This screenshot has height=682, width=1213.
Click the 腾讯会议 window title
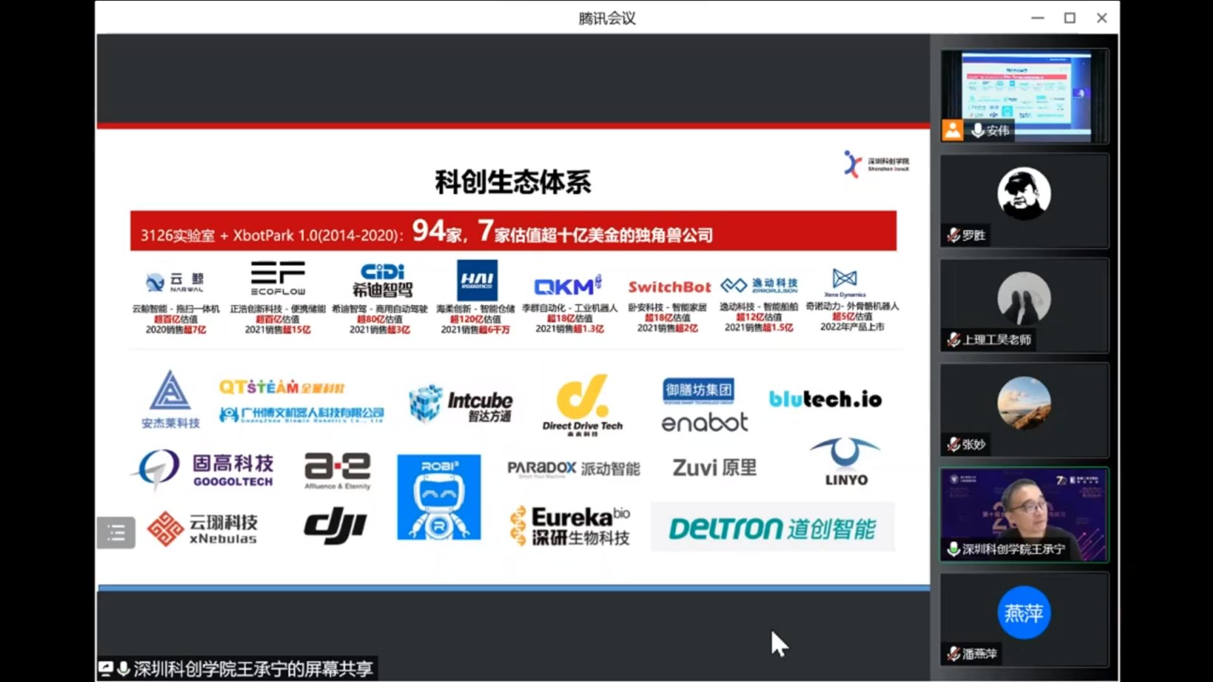point(606,18)
